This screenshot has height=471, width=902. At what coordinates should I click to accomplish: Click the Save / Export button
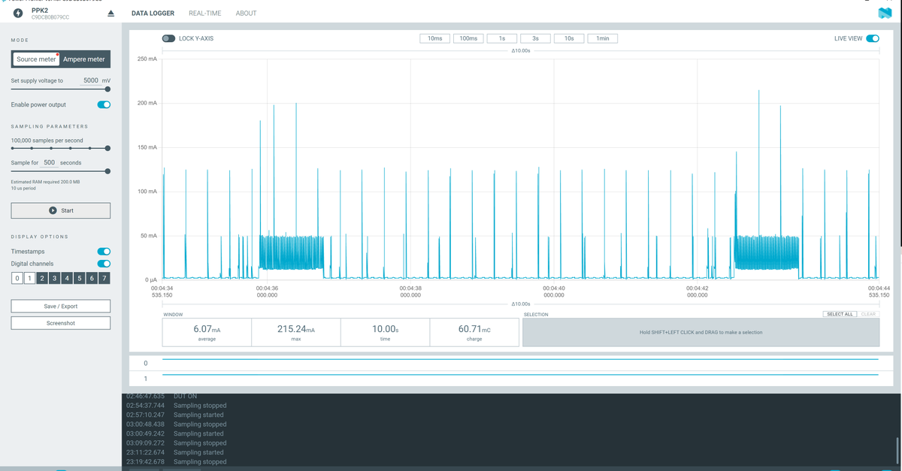click(60, 306)
